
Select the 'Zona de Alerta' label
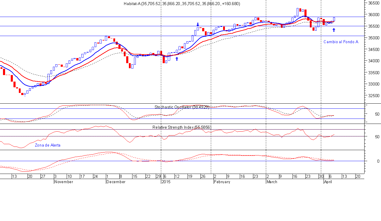tap(48, 145)
